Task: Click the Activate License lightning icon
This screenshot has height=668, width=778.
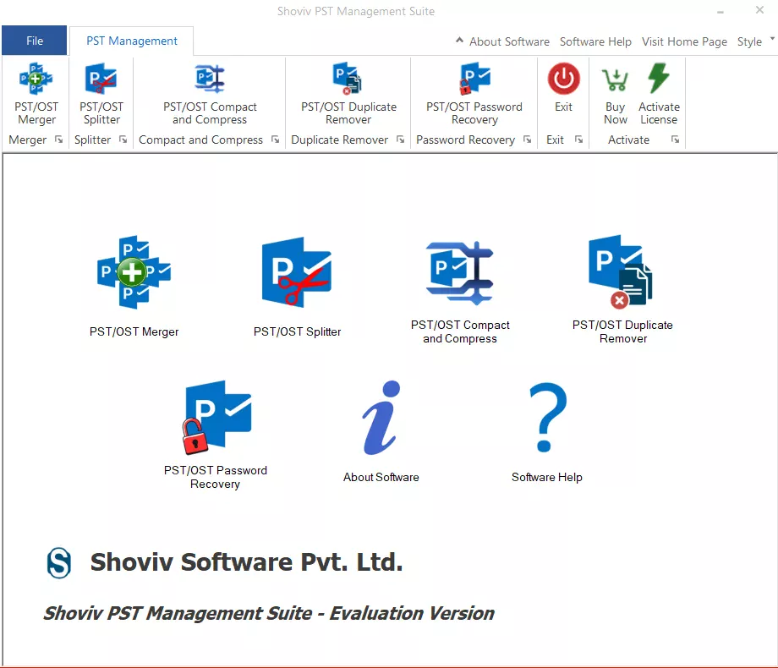Action: pyautogui.click(x=659, y=78)
